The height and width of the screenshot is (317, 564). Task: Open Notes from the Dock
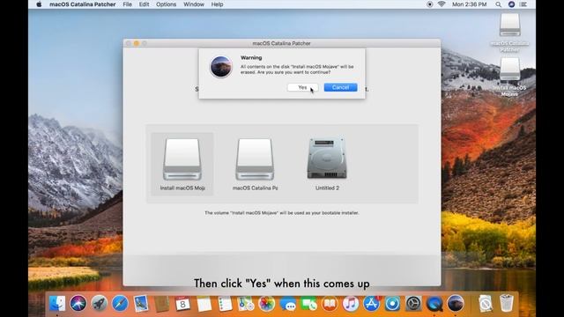[204, 304]
